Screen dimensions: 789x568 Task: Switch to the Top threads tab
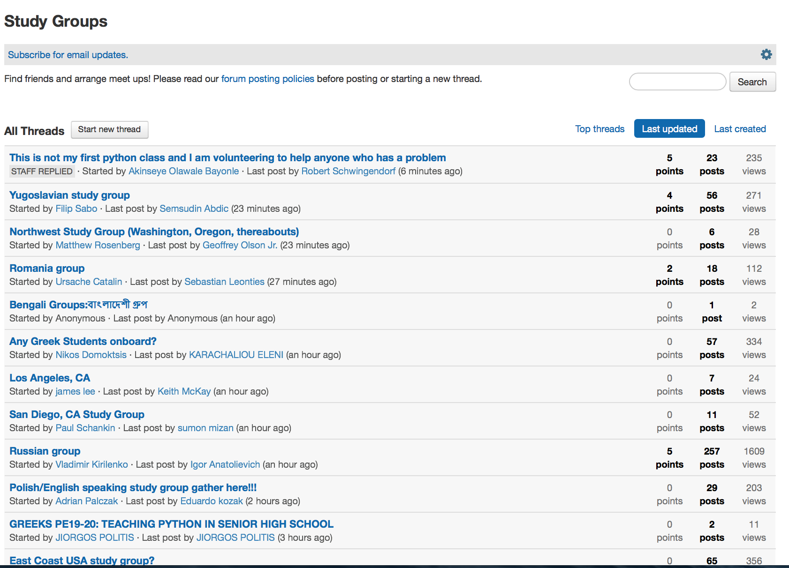[x=599, y=129]
